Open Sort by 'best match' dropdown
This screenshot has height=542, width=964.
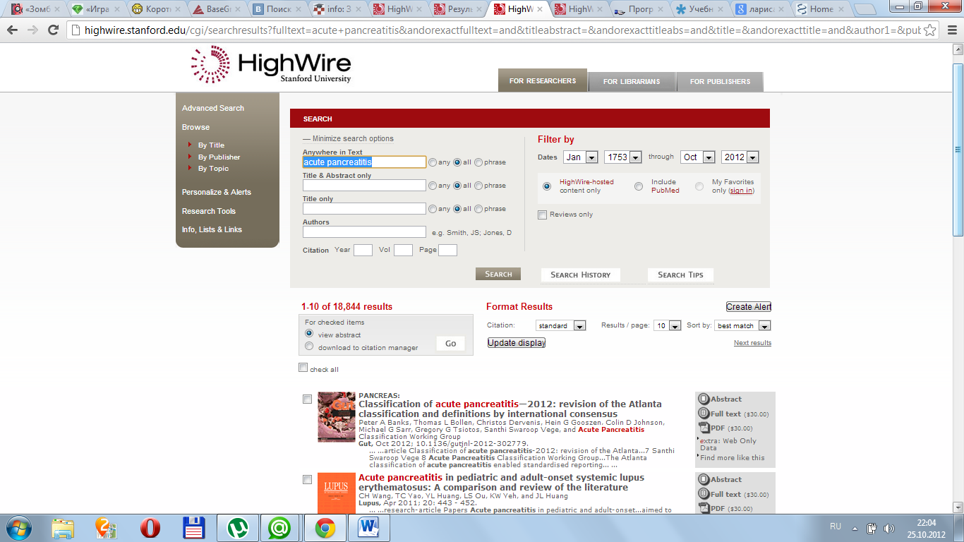(742, 326)
